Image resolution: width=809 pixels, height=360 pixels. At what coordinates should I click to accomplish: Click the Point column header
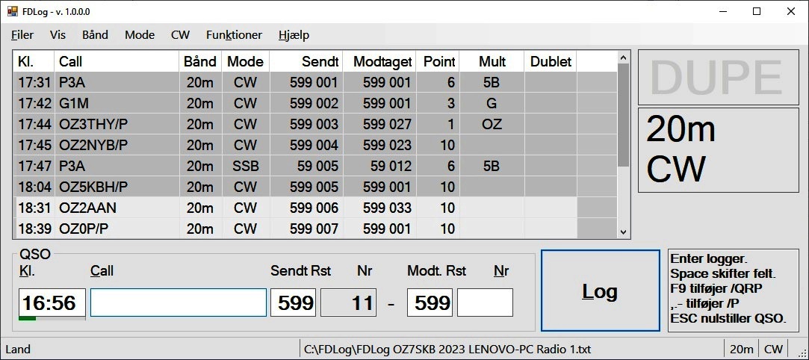pos(438,62)
